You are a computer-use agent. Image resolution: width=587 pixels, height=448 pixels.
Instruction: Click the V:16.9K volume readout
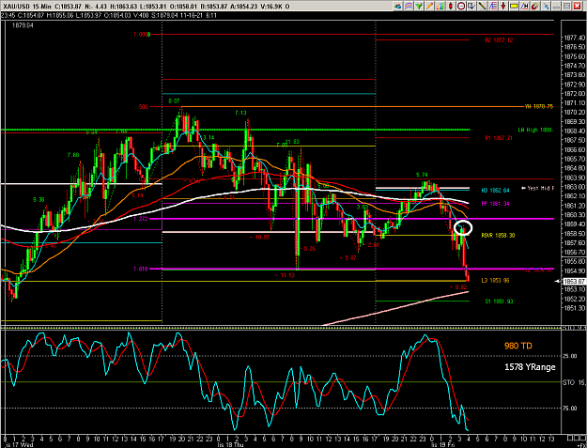click(270, 7)
